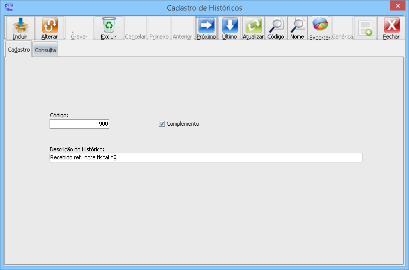The width and height of the screenshot is (409, 270).
Task: Click the Genérica toolbar item
Action: (x=343, y=37)
